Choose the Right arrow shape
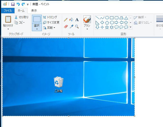 pyautogui.click(x=117, y=23)
